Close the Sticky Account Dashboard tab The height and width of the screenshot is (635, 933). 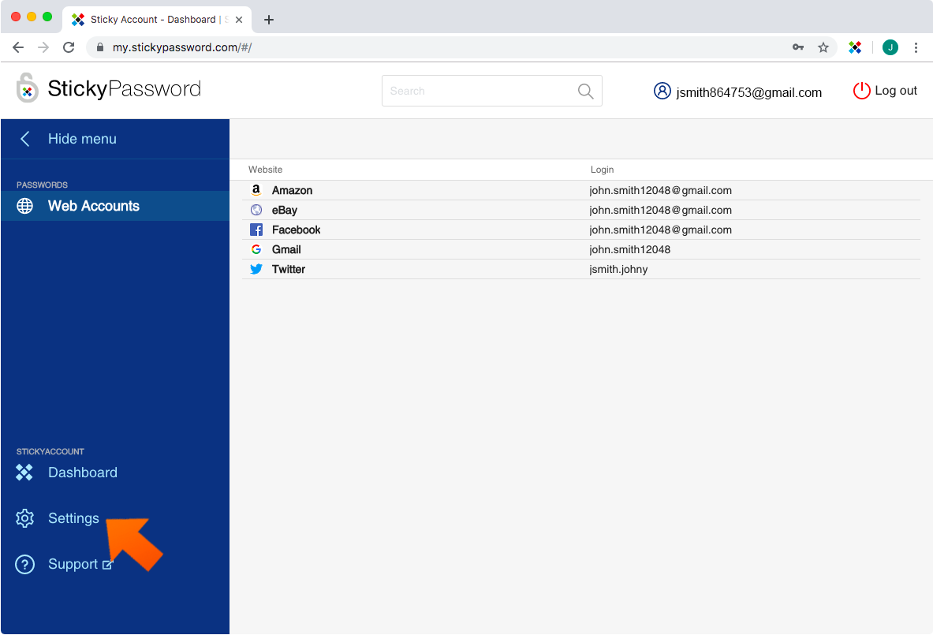239,20
